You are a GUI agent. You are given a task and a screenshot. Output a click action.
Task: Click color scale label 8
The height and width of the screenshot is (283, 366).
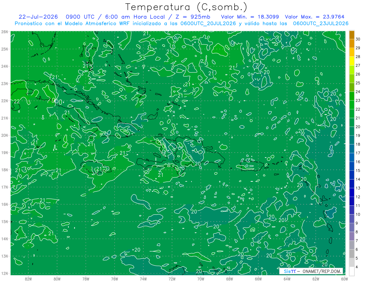click(x=357, y=232)
